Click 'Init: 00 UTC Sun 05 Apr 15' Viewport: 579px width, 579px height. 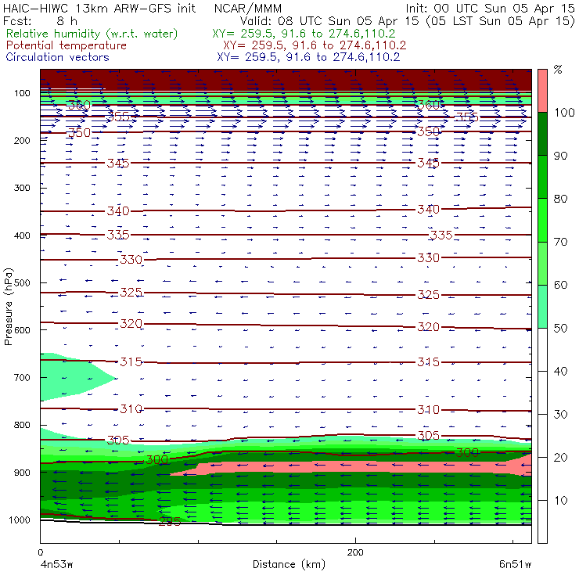coord(491,8)
